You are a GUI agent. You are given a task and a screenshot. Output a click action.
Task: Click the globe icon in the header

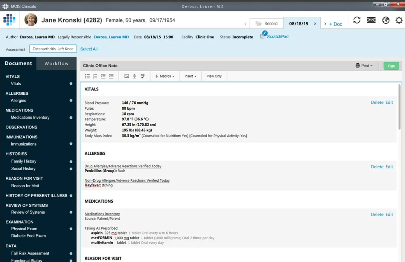[386, 20]
